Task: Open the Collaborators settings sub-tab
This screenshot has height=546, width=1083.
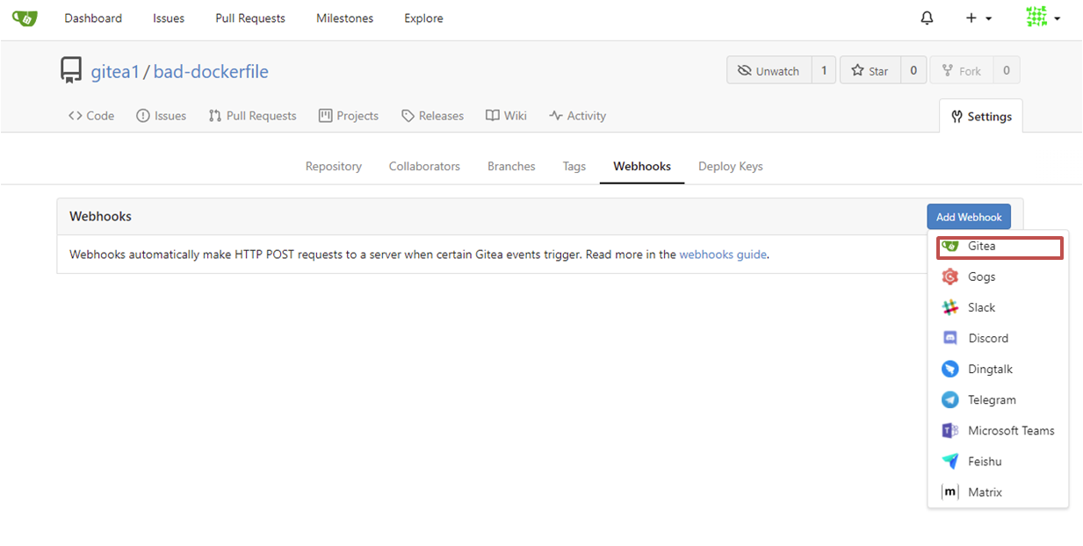Action: (424, 167)
